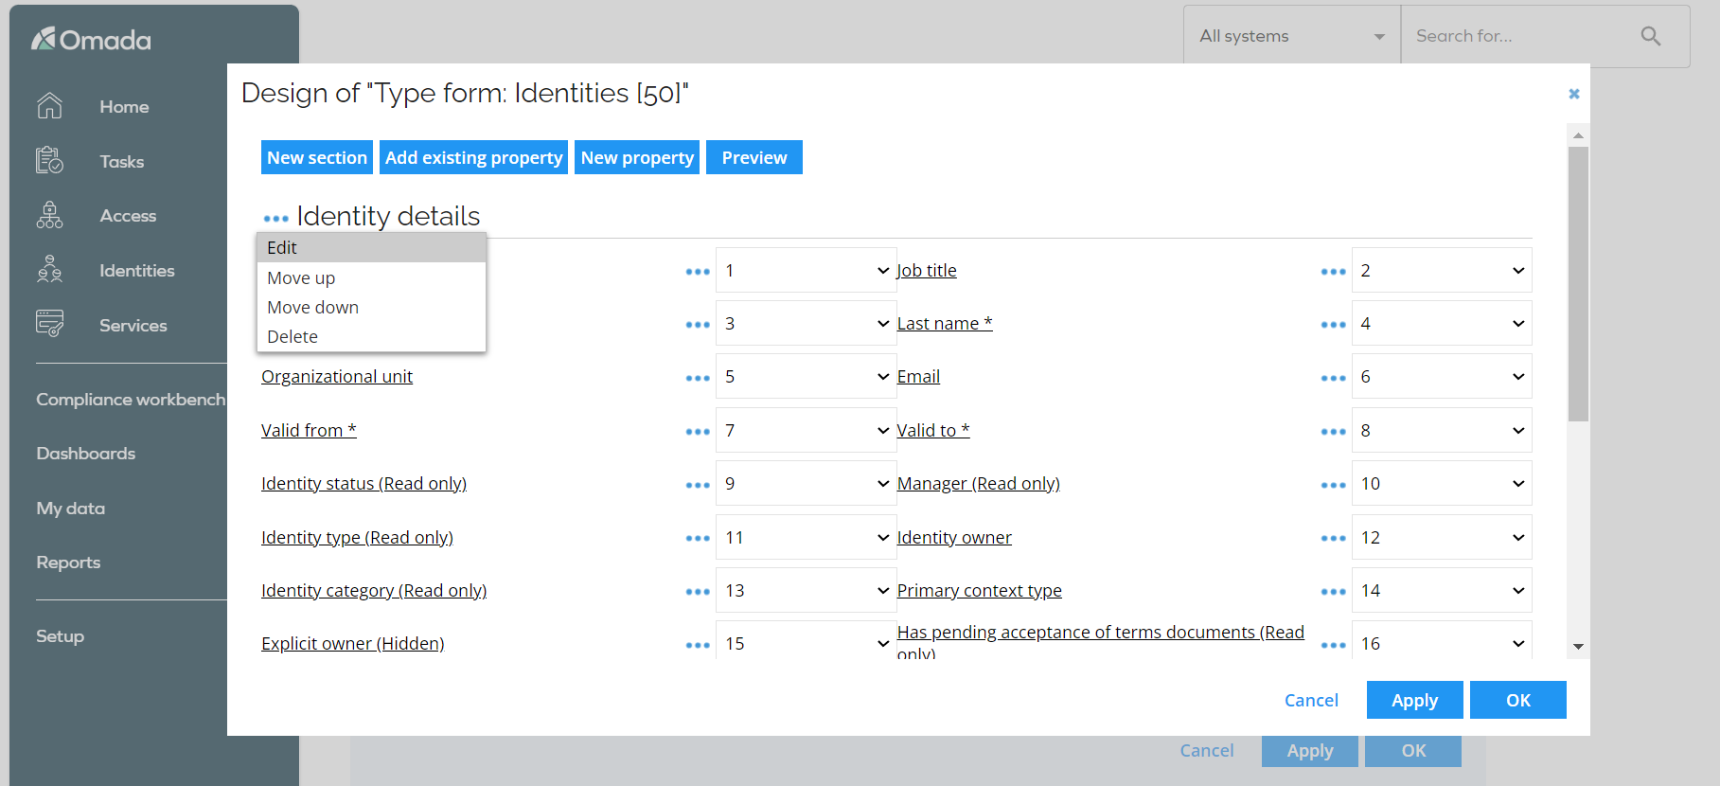Choose Delete in the context menu
The width and height of the screenshot is (1720, 786).
[293, 337]
